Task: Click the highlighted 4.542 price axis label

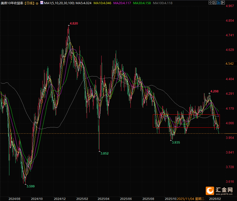Action: pos(229,64)
